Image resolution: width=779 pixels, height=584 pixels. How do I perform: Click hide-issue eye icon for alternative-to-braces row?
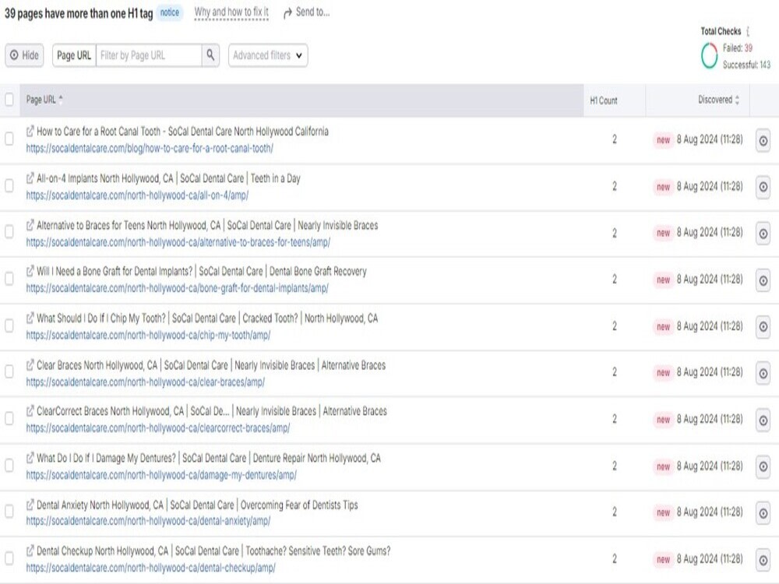click(763, 234)
